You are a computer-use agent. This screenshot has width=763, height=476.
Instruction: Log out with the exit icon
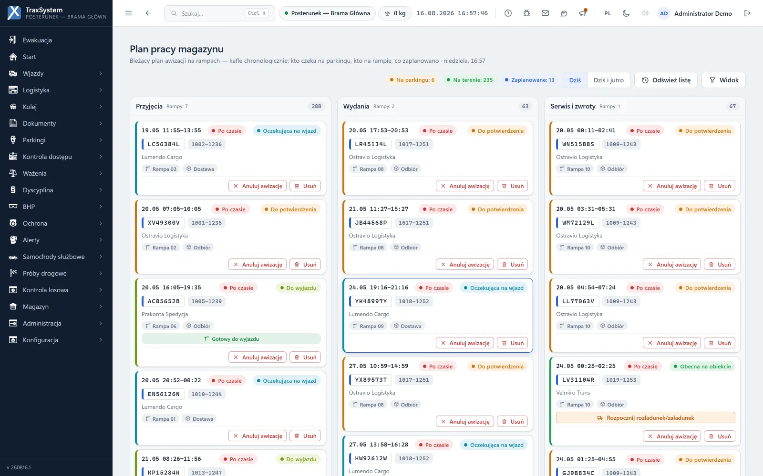coord(747,13)
